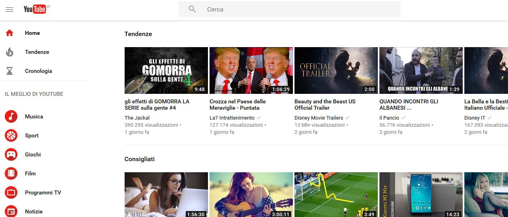
Task: Open the Xiaomi Mi Mix review thumbnail
Action: point(421,194)
